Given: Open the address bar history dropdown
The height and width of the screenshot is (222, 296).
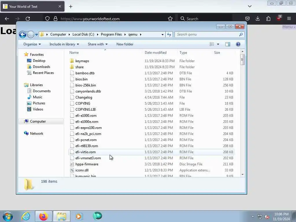Looking at the screenshot, I should tap(162, 35).
